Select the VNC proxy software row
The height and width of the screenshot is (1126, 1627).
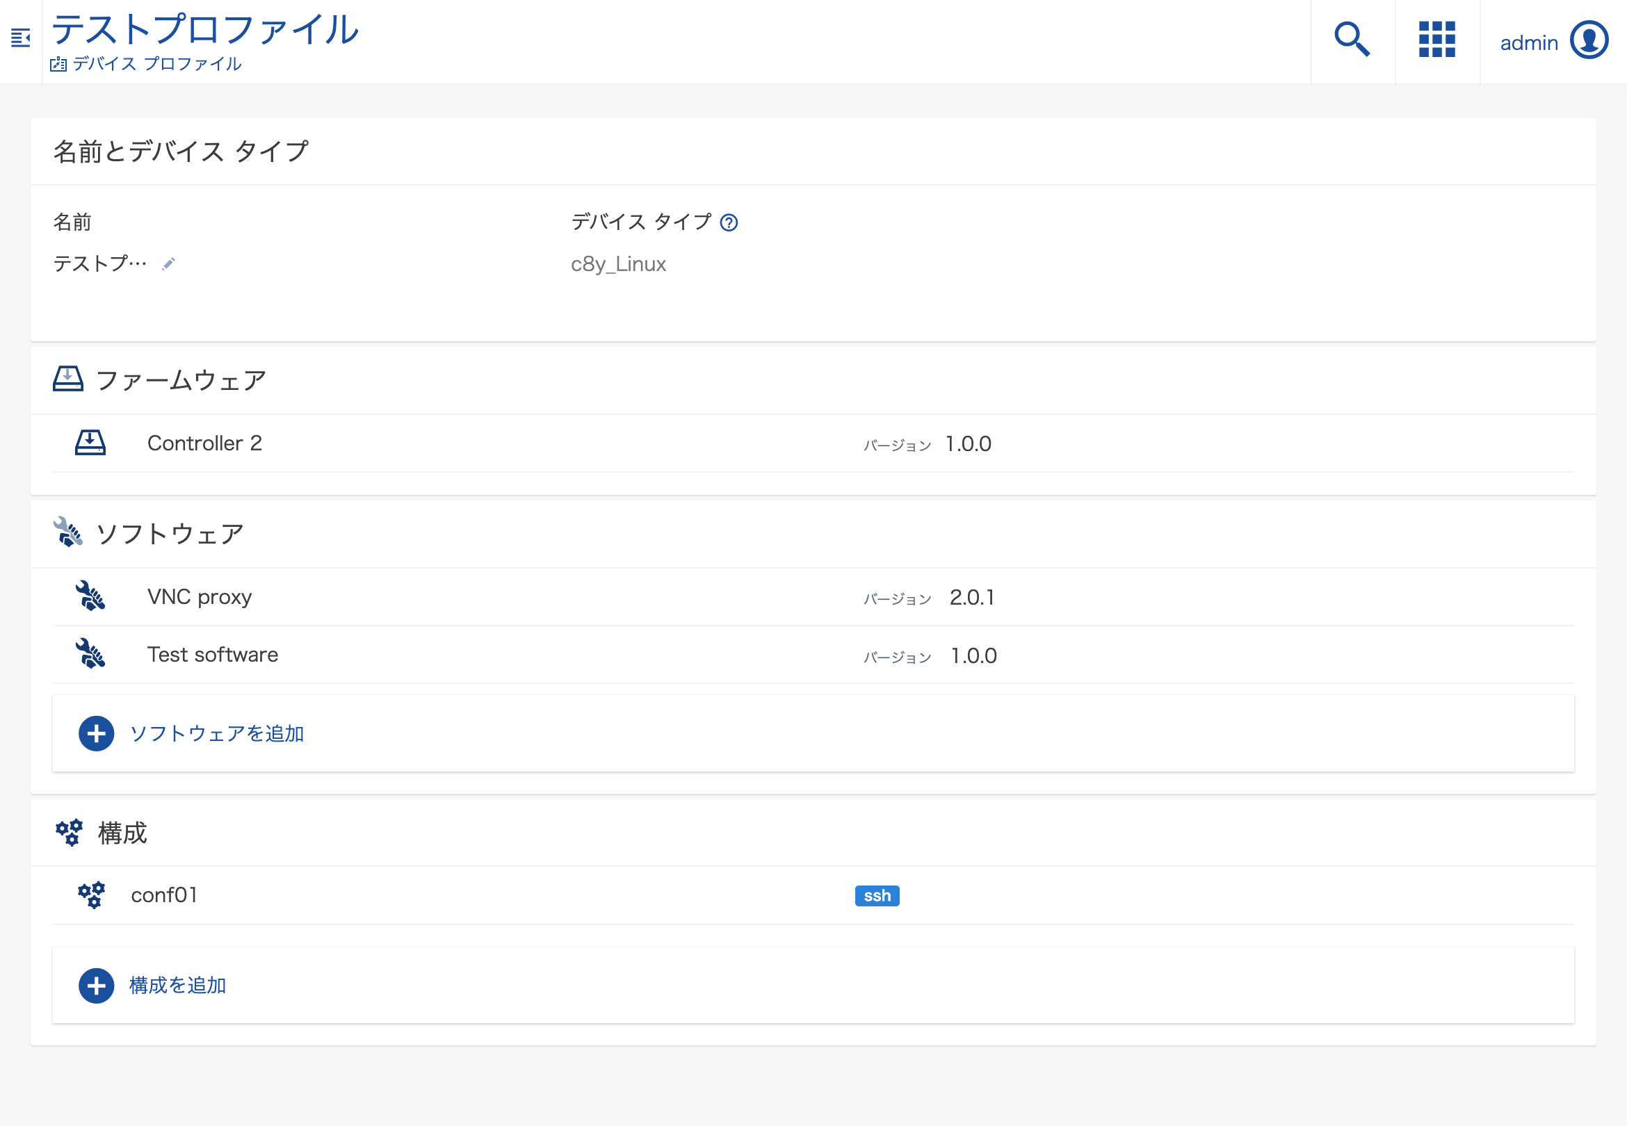click(813, 597)
